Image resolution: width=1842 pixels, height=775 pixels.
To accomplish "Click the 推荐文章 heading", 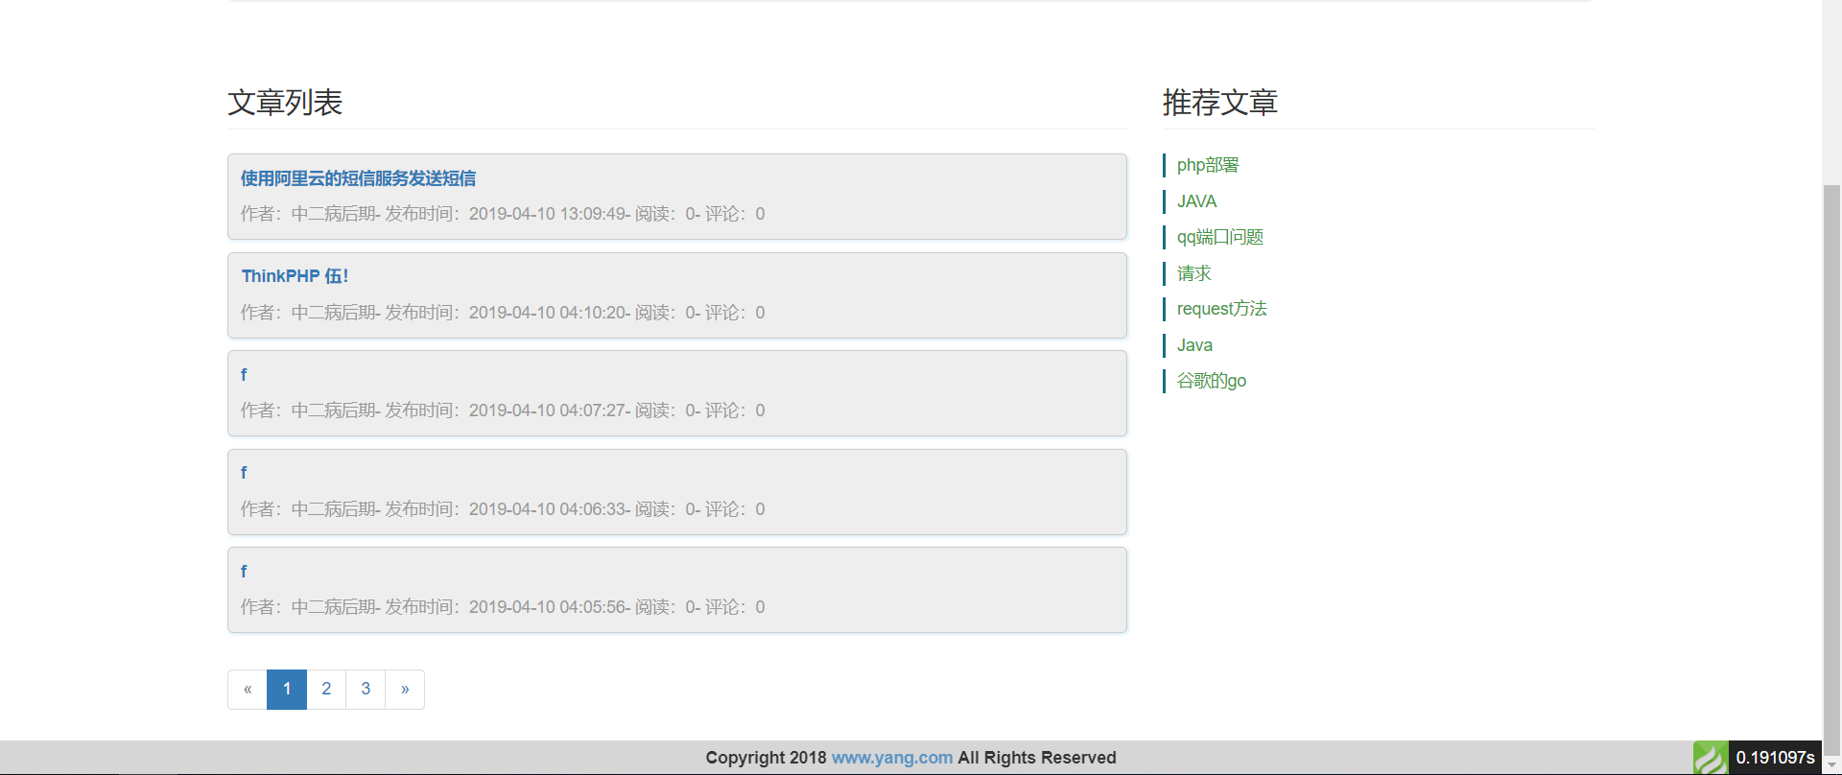I will click(x=1220, y=103).
